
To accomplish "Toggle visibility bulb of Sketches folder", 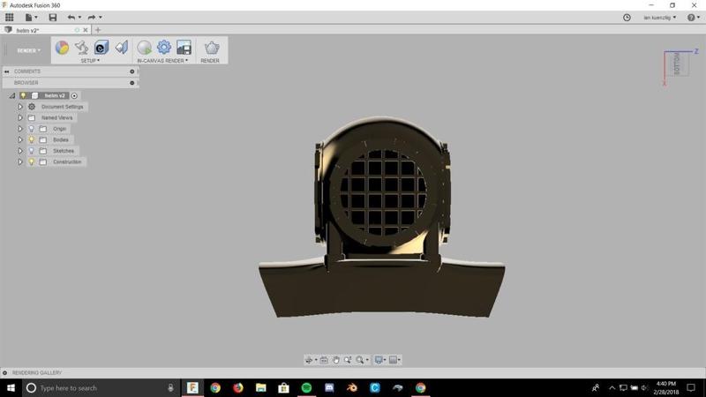I will [32, 151].
